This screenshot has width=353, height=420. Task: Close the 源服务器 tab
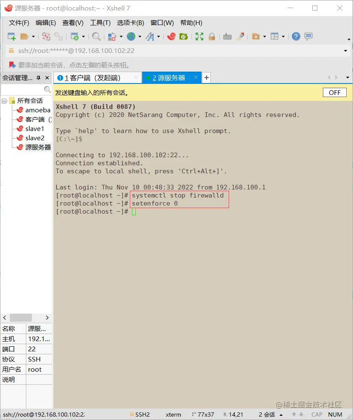196,78
